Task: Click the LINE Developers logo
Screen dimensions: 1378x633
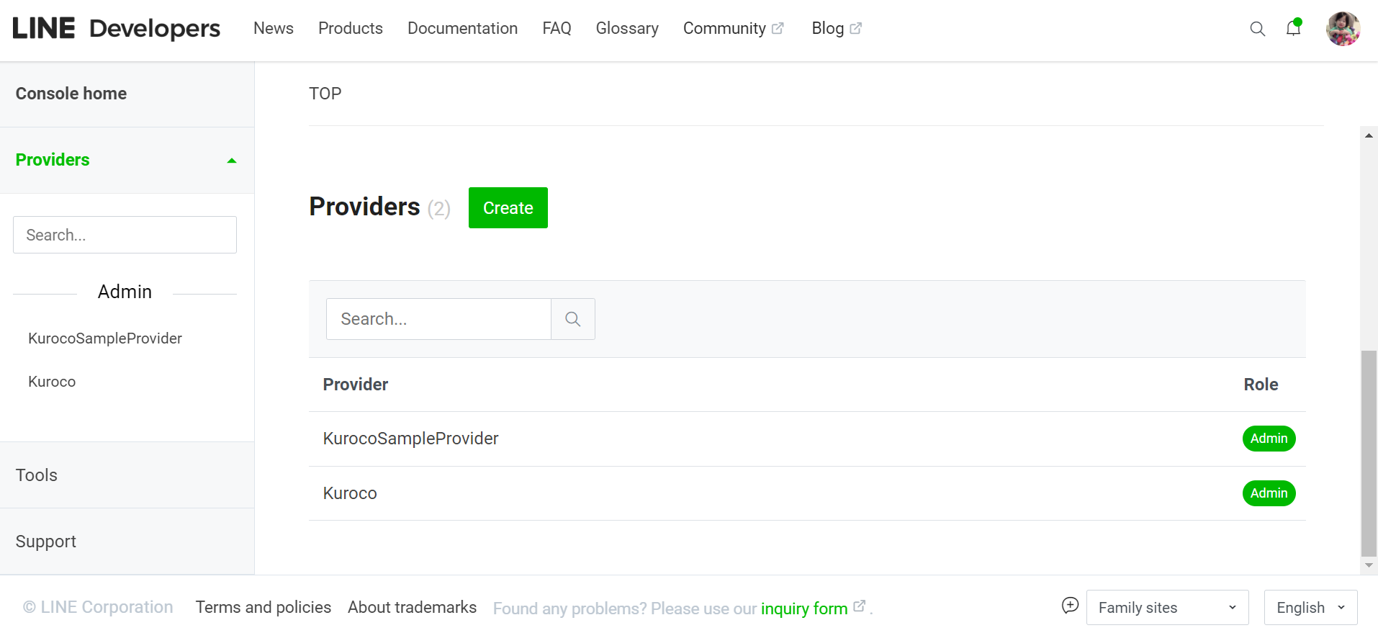Action: tap(116, 28)
